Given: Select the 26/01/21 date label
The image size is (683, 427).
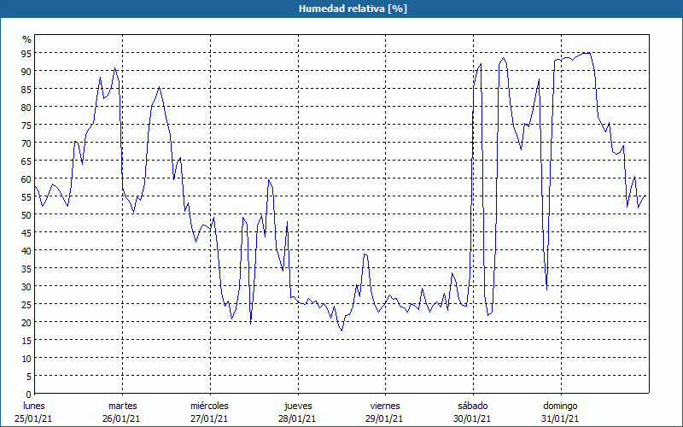Looking at the screenshot, I should 121,418.
